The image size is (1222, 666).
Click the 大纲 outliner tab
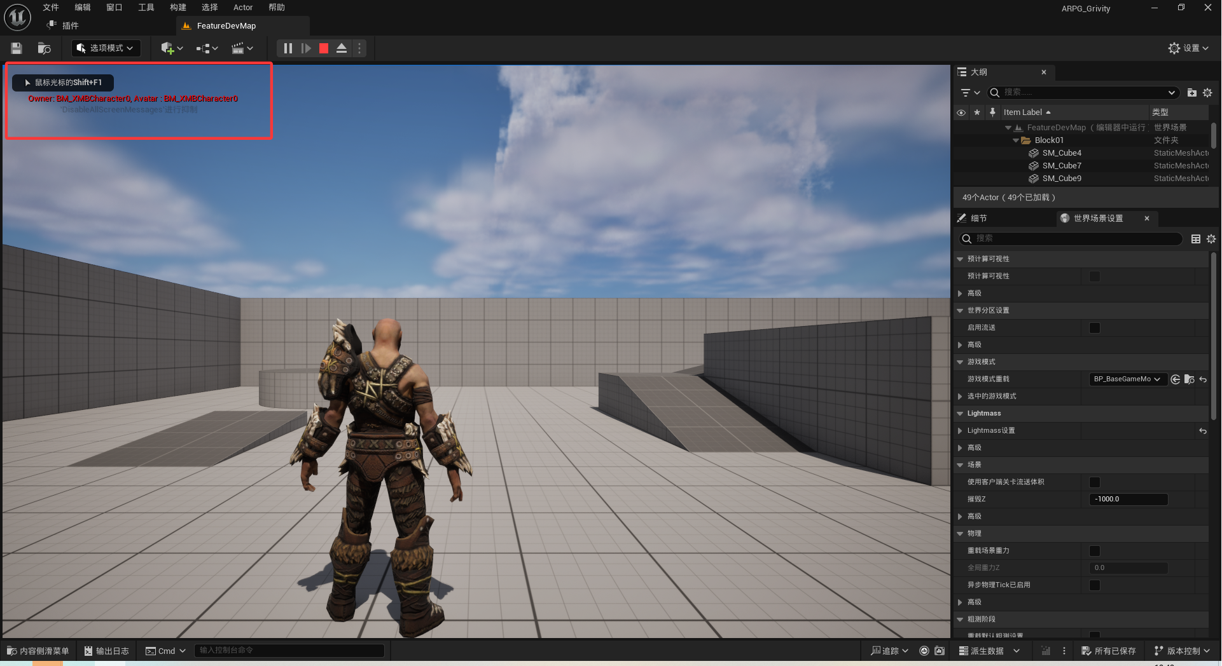978,72
